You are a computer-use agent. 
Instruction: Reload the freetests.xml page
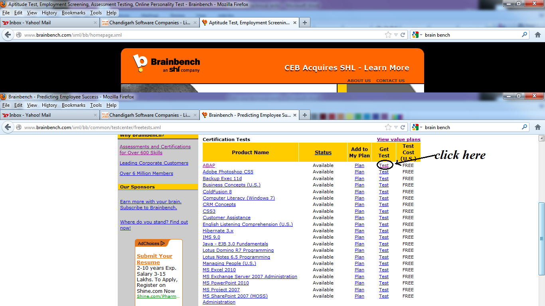(x=403, y=127)
